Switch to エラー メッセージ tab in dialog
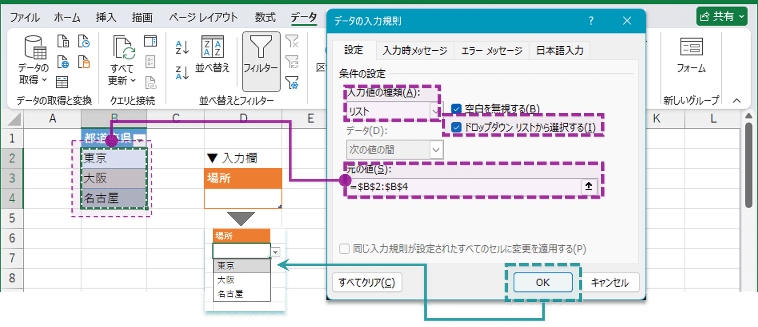The width and height of the screenshot is (758, 327). point(492,50)
